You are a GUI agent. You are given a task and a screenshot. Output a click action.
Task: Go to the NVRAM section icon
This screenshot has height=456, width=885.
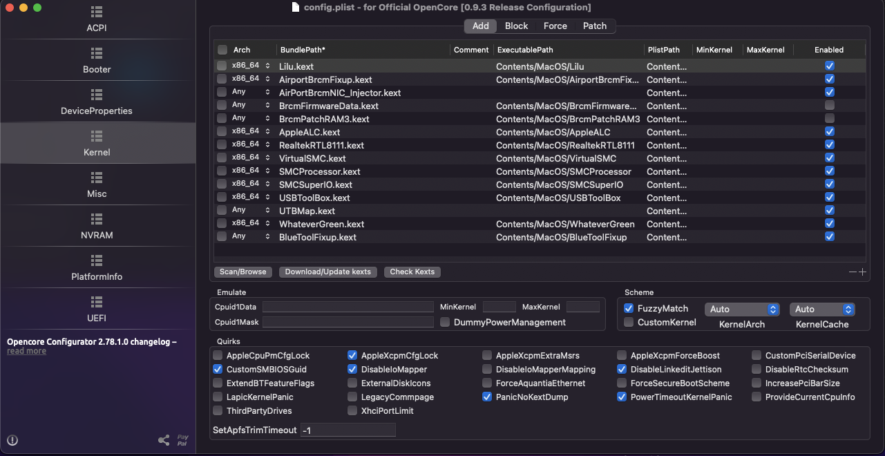click(97, 220)
